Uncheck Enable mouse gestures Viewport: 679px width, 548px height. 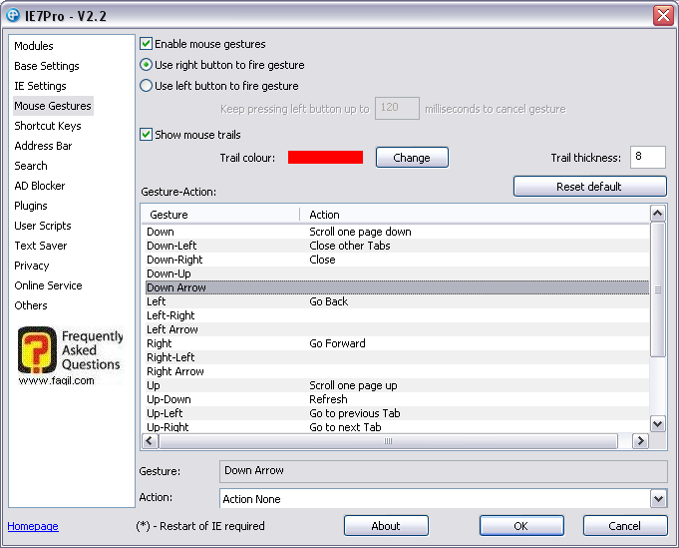[x=147, y=44]
